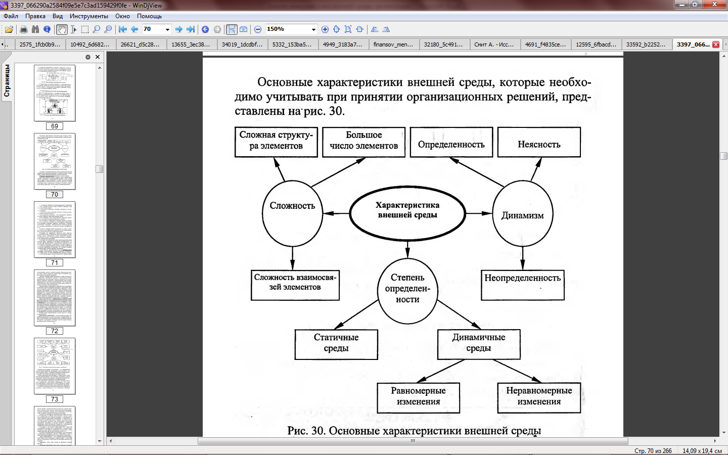The image size is (728, 455).
Task: Click the vertical Страницы panel tab
Action: pyautogui.click(x=7, y=81)
